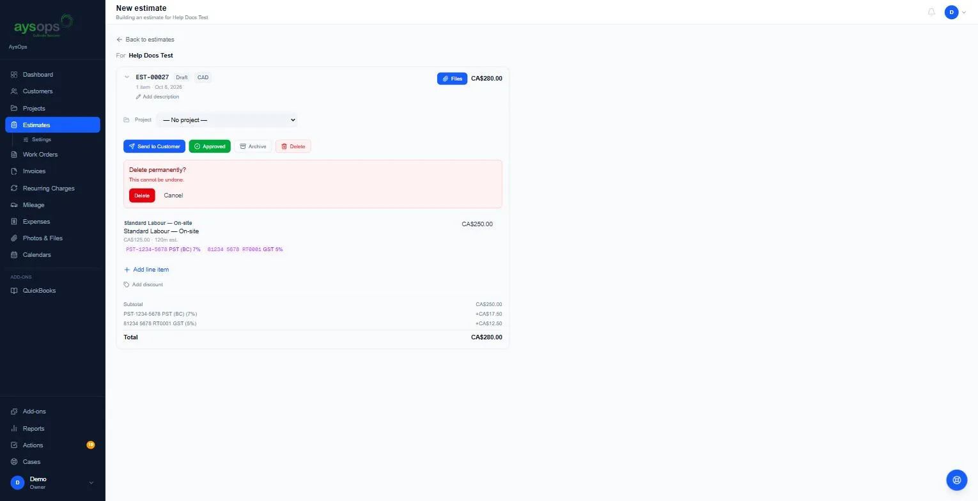The image size is (978, 501).
Task: Click the pencil icon beside Add description
Action: (x=139, y=97)
